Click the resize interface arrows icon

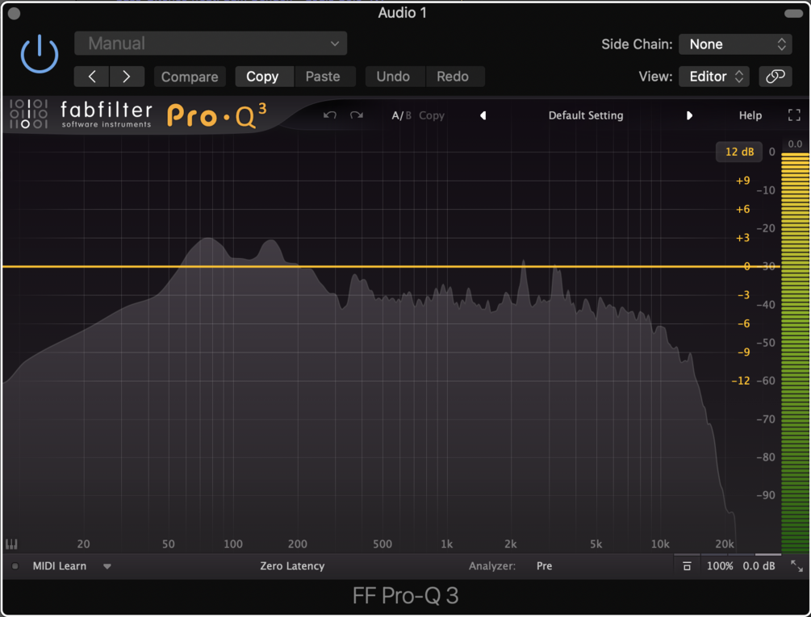(x=796, y=566)
